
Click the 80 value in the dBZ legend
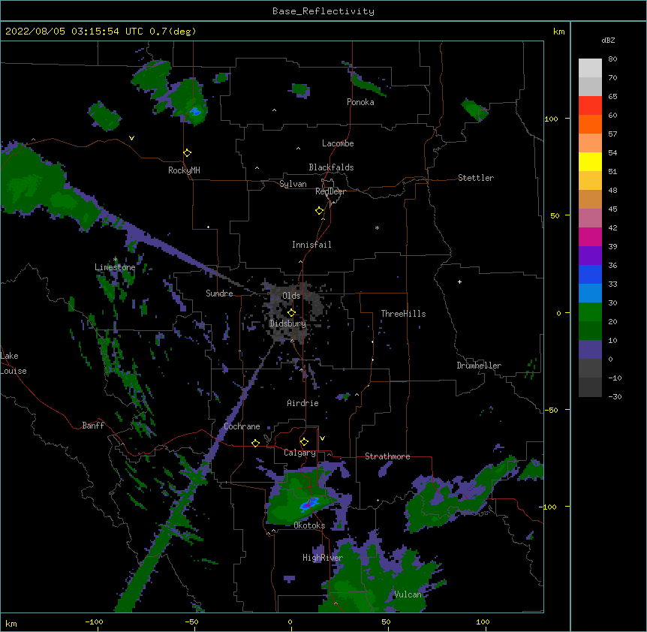pos(612,59)
